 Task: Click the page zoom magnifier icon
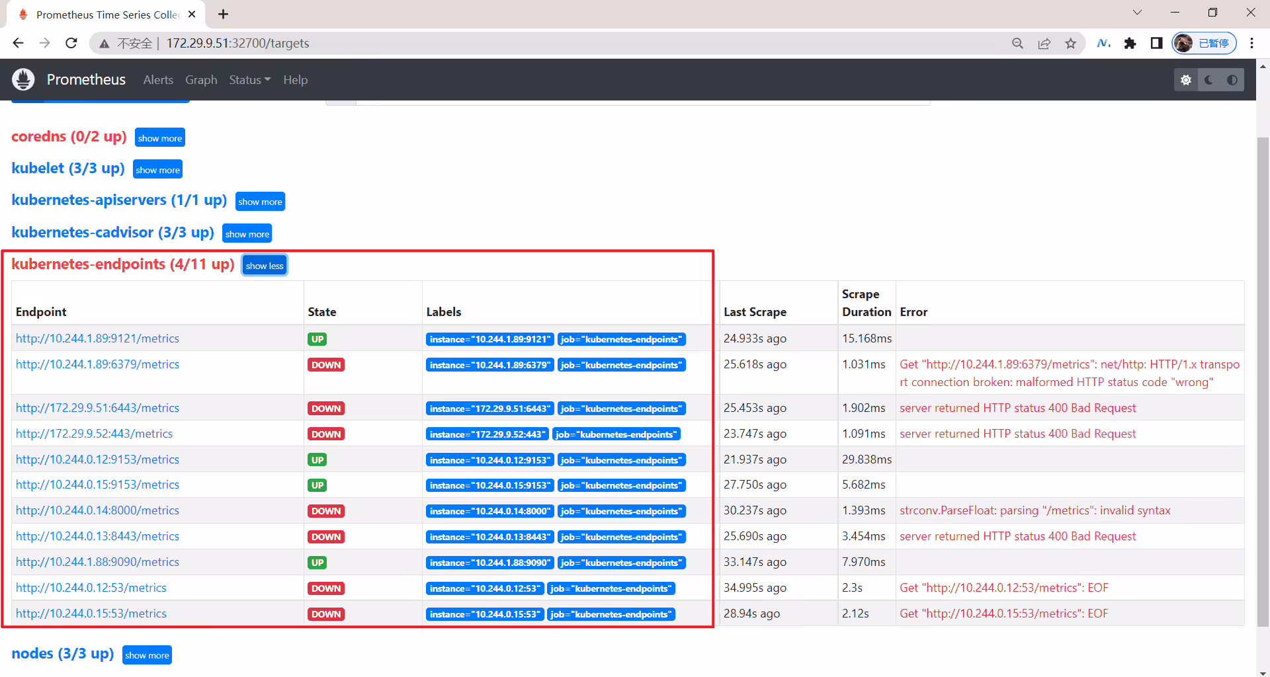pyautogui.click(x=1018, y=43)
